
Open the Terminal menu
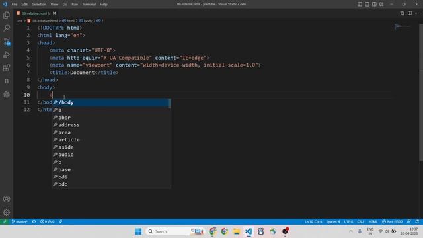pyautogui.click(x=89, y=5)
